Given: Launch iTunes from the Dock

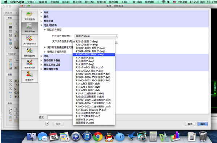Looking at the screenshot, I should [87, 137].
